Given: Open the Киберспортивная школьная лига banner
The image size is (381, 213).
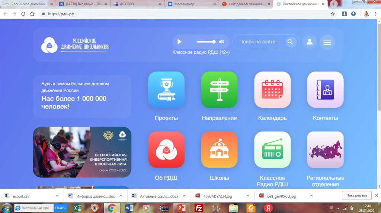Looking at the screenshot, I should pos(82,152).
